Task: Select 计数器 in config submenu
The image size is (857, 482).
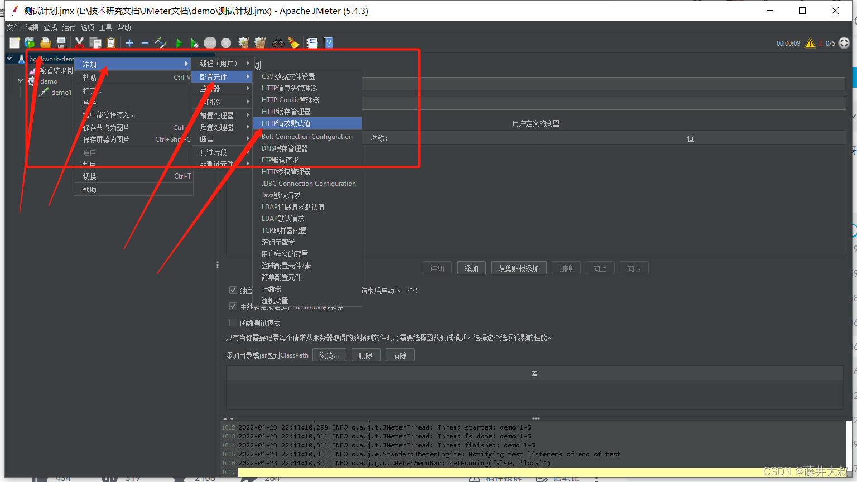Action: [307, 289]
